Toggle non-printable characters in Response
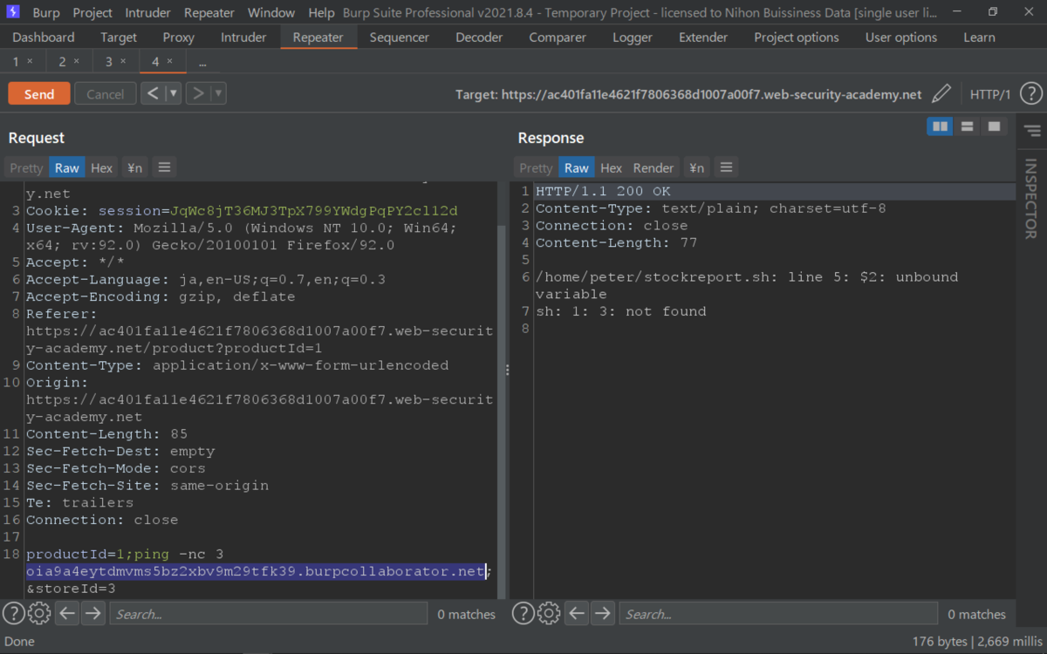This screenshot has height=654, width=1047. [x=696, y=167]
